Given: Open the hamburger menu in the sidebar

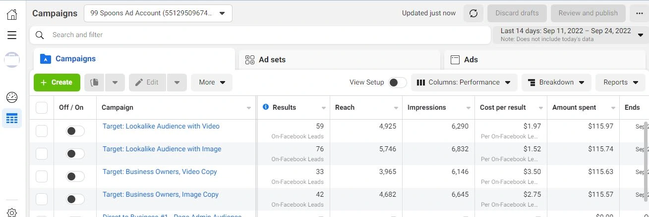Looking at the screenshot, I should [x=12, y=35].
